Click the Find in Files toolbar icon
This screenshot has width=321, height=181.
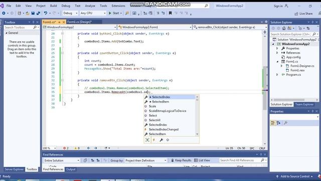127,13
